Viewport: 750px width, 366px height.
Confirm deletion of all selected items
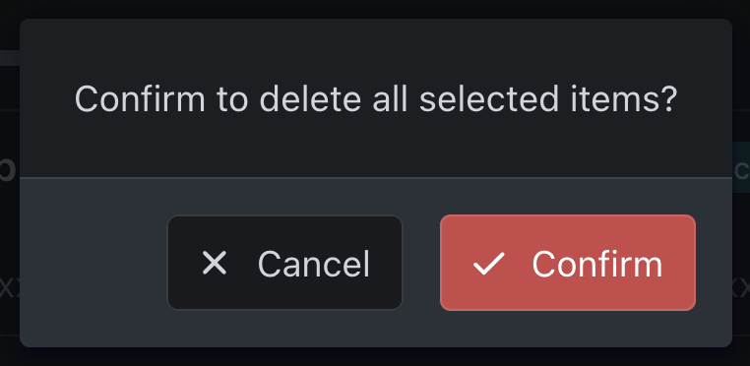pos(568,263)
